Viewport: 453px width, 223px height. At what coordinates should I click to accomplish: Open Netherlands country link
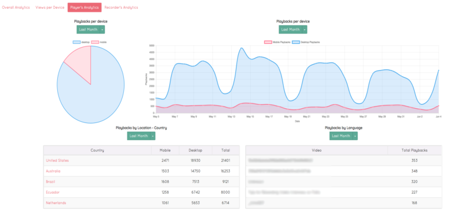tap(56, 203)
